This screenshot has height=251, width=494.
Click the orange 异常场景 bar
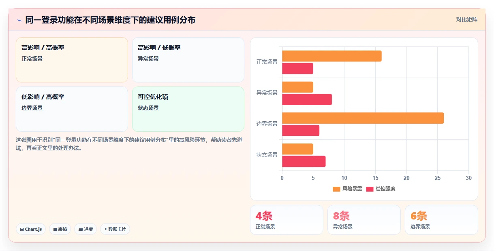tap(297, 87)
